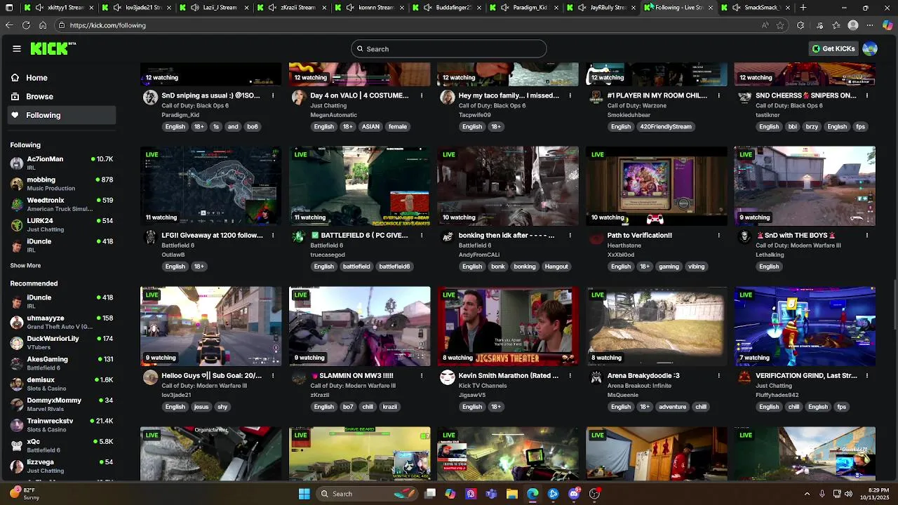Screen dimensions: 898x505
Task: Open options for 'LFG!! Giveaway at 1200' stream
Action: [273, 236]
